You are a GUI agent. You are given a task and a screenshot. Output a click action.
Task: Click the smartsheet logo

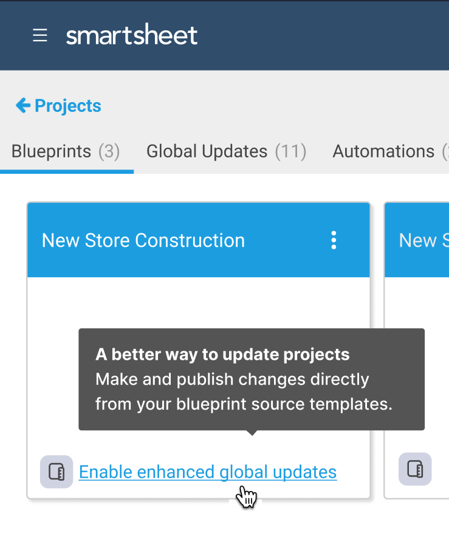pyautogui.click(x=132, y=36)
